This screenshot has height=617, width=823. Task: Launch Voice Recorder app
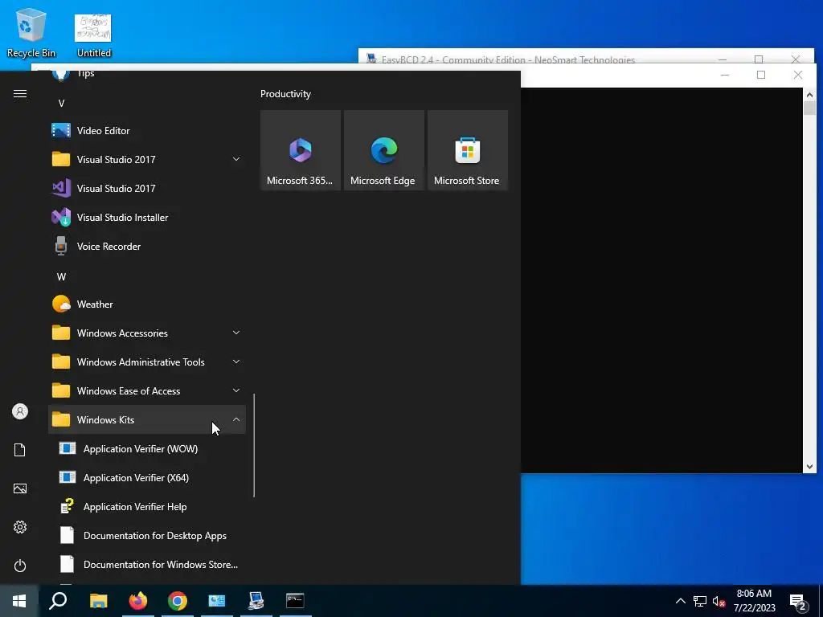147,246
